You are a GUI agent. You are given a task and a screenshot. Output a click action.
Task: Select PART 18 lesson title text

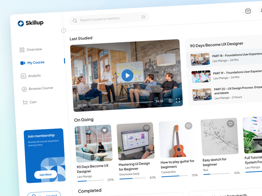click(x=237, y=55)
